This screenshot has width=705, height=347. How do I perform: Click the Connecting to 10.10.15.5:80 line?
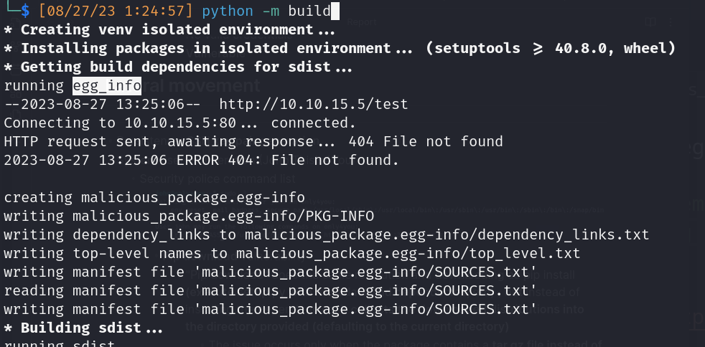click(x=179, y=123)
